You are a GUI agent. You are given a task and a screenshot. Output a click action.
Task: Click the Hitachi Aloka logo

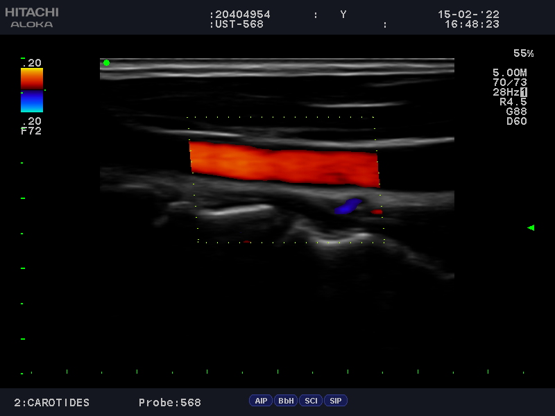point(32,17)
